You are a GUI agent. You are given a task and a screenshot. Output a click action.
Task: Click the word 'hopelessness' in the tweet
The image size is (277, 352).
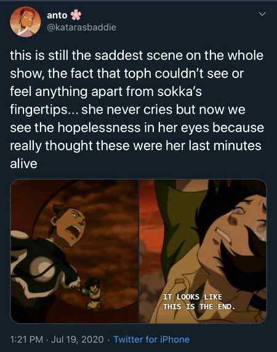point(99,128)
